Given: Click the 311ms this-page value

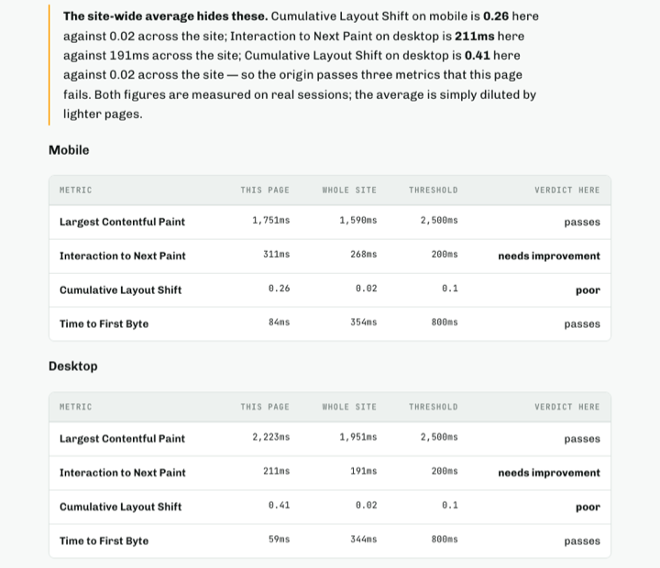Looking at the screenshot, I should pyautogui.click(x=277, y=255).
